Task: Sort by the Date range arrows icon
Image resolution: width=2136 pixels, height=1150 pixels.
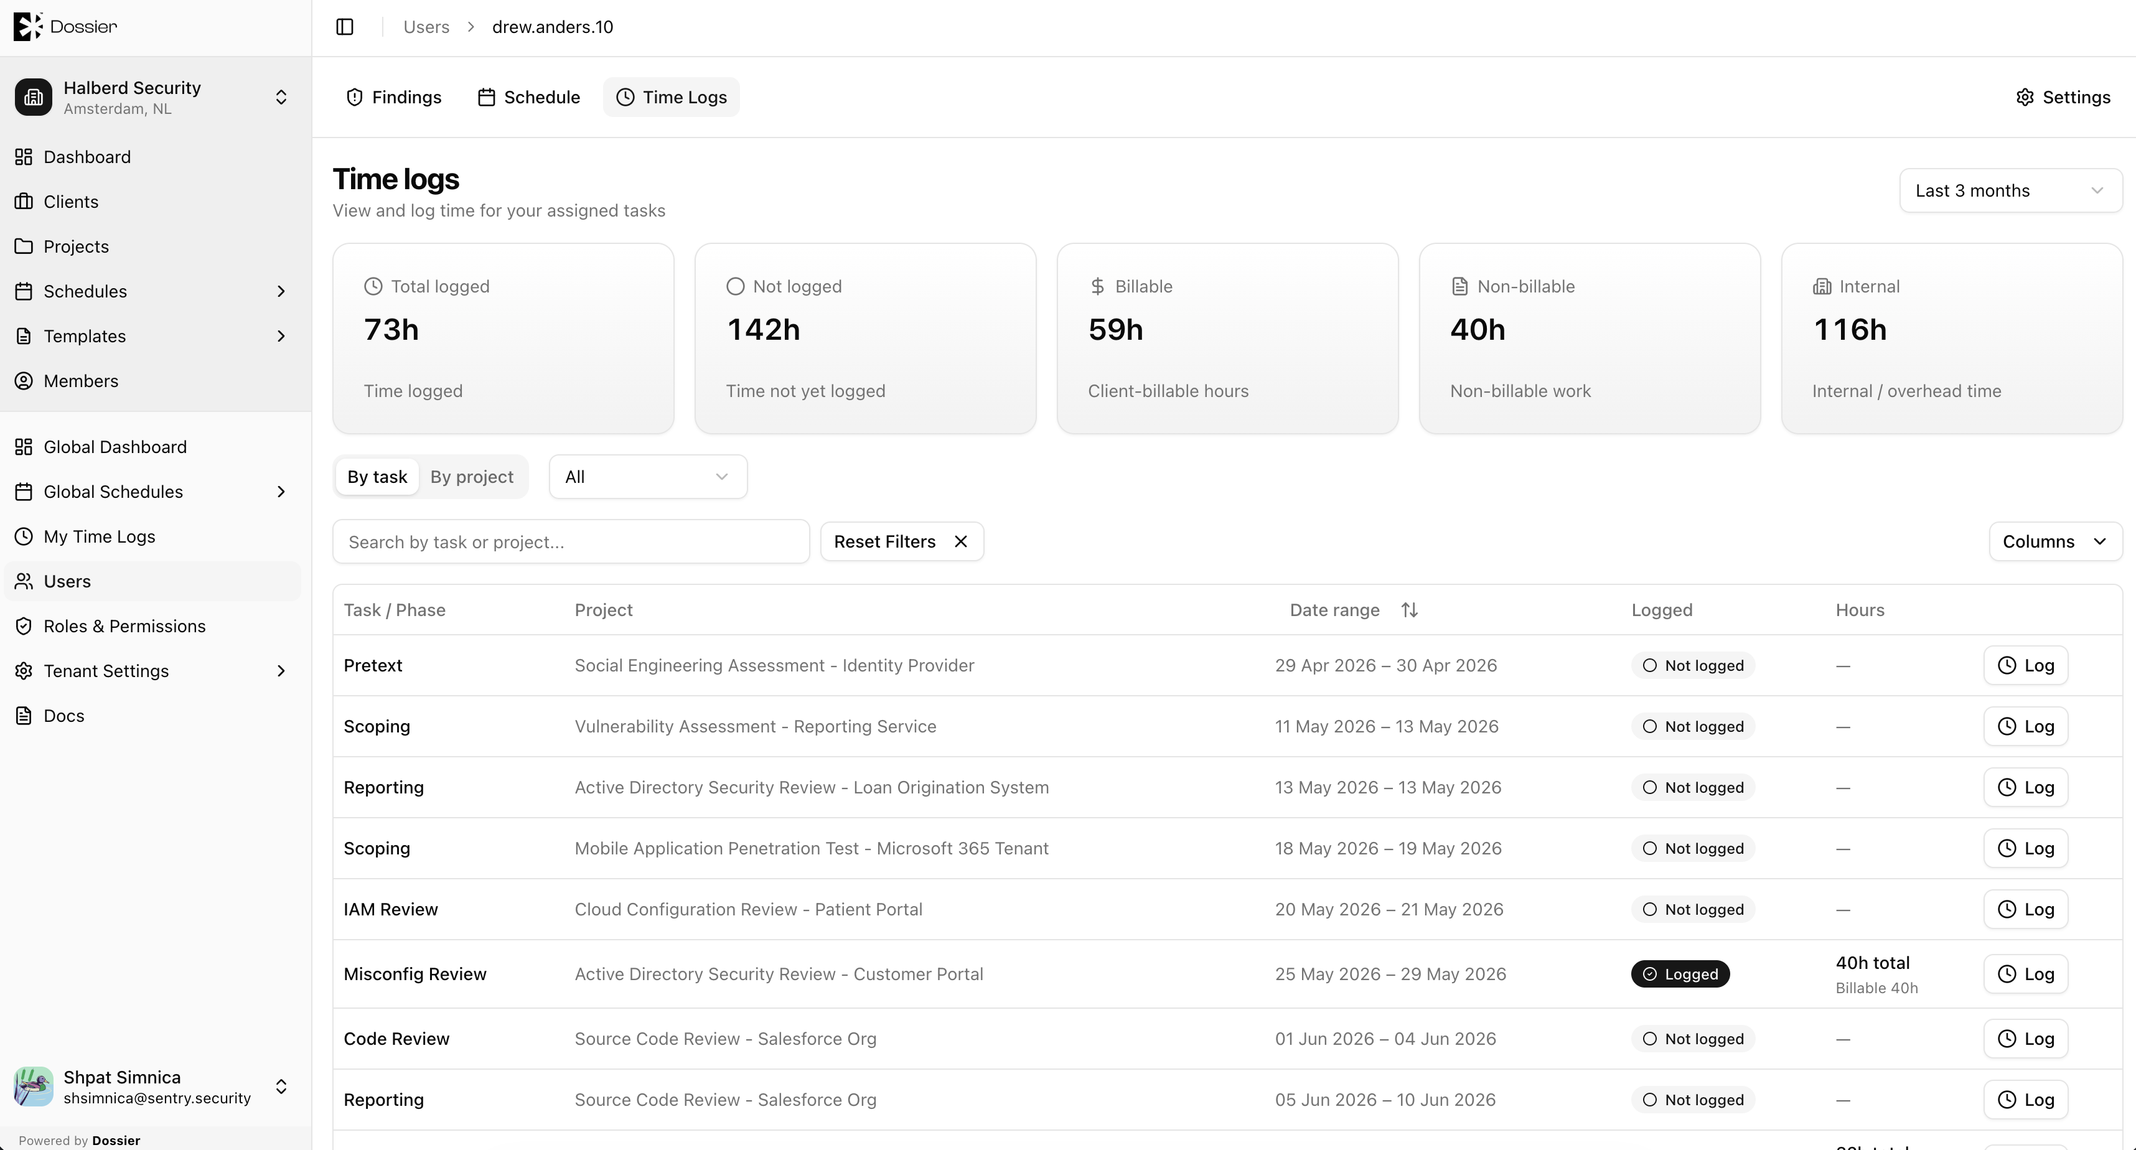Action: point(1410,610)
